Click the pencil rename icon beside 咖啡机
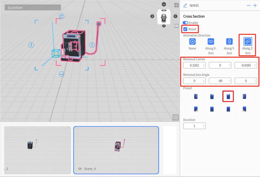The width and height of the screenshot is (260, 177). (185, 5)
